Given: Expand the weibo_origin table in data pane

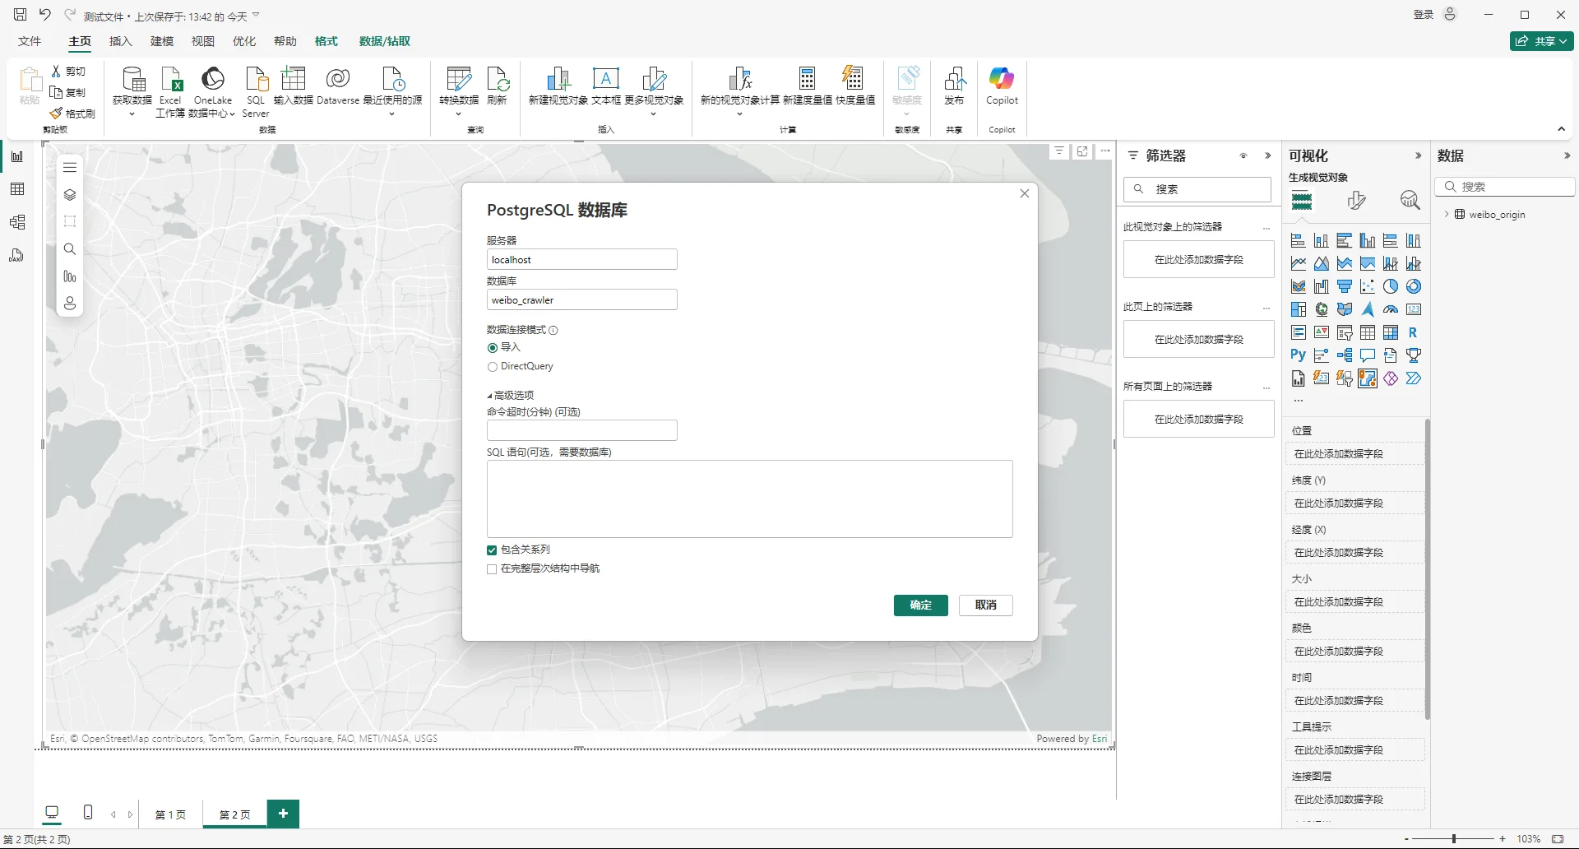Looking at the screenshot, I should point(1447,215).
